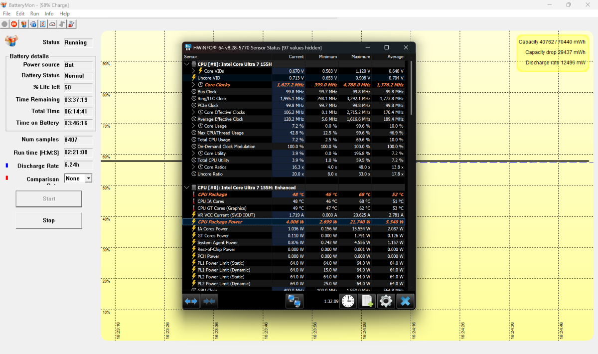Click the battery toolbar icon in BatteryMon

(x=23, y=24)
